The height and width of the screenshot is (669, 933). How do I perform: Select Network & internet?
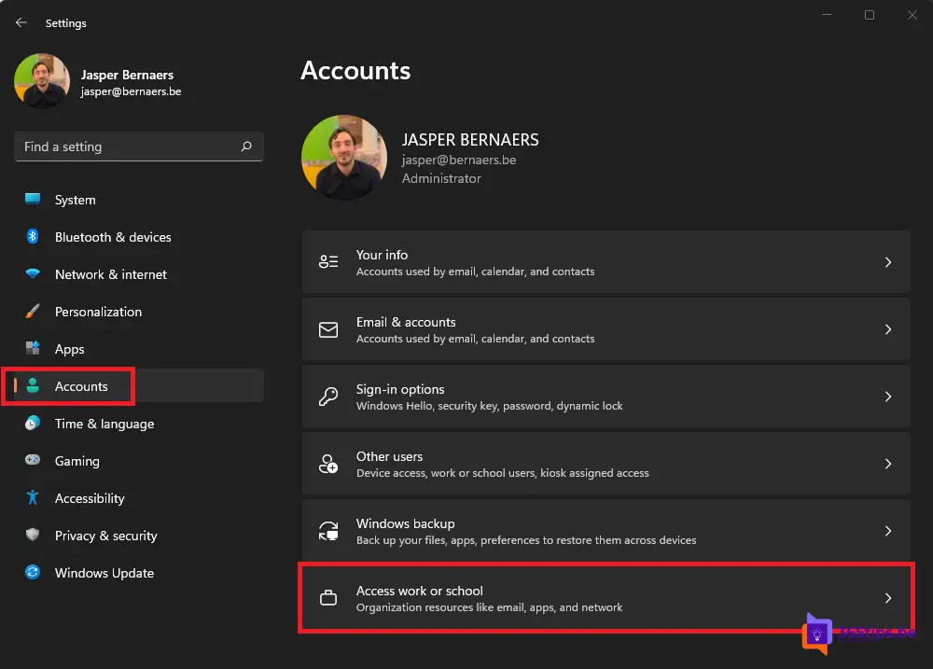click(x=139, y=274)
